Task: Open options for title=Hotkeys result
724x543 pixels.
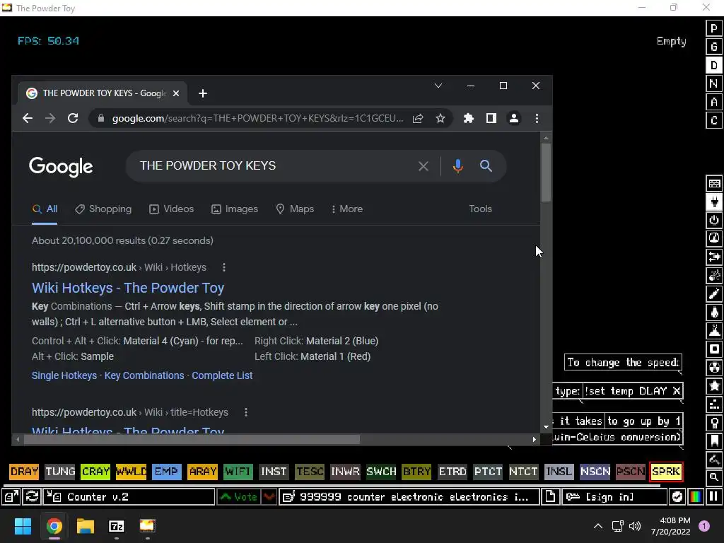Action: click(246, 412)
